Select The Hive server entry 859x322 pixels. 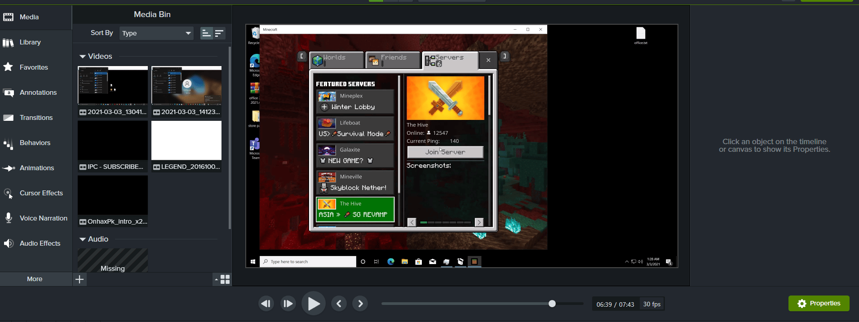(x=355, y=209)
